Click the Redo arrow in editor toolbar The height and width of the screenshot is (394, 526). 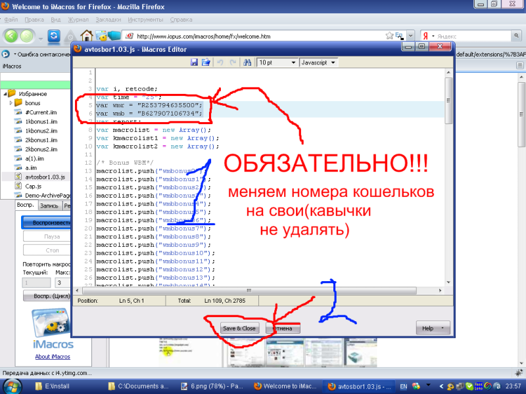tap(233, 62)
